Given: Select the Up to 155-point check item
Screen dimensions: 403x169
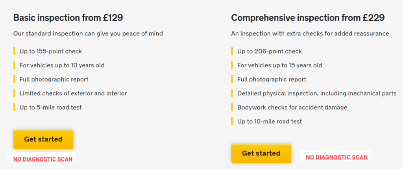Looking at the screenshot, I should pos(51,51).
